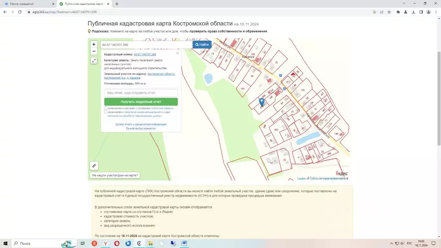Toggle fullscreen map view
Image resolution: width=441 pixels, height=248 pixels.
tap(93, 60)
